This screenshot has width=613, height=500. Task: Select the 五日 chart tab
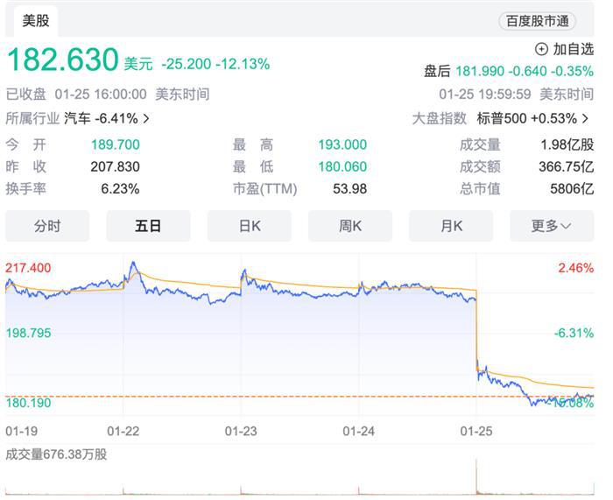point(148,226)
